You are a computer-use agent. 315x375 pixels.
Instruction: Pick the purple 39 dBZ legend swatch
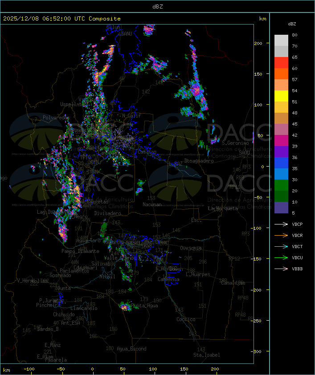coord(281,151)
